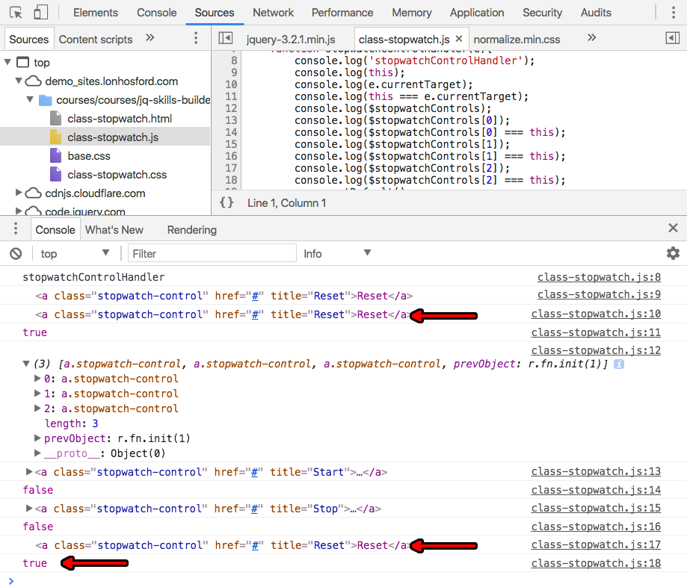Screen dimensions: 687x587
Task: Switch drawer to Rendering tab
Action: (x=192, y=230)
